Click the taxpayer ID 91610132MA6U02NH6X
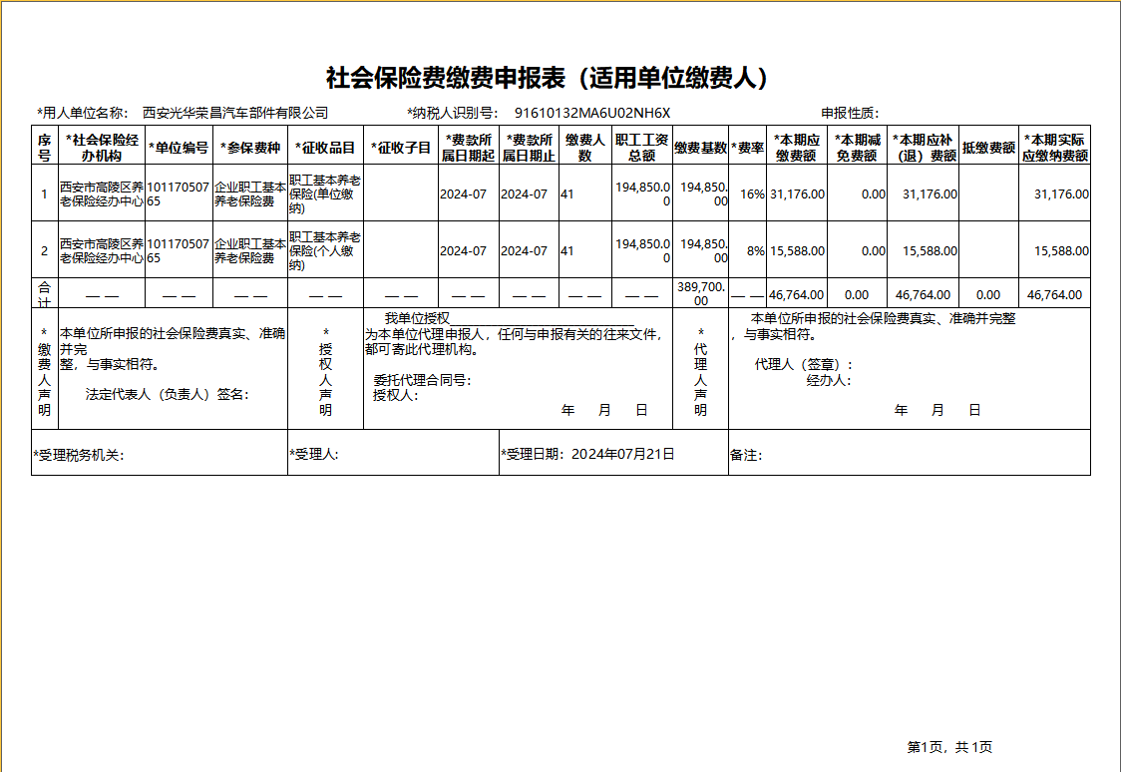 tap(592, 113)
